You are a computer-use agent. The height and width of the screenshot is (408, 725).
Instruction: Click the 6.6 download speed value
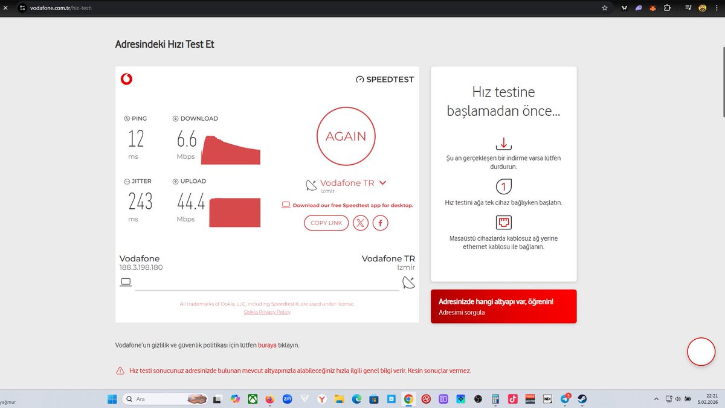tap(187, 139)
